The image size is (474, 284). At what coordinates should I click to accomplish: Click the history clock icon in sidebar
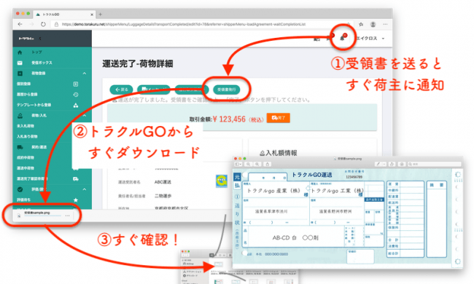pyautogui.click(x=76, y=95)
